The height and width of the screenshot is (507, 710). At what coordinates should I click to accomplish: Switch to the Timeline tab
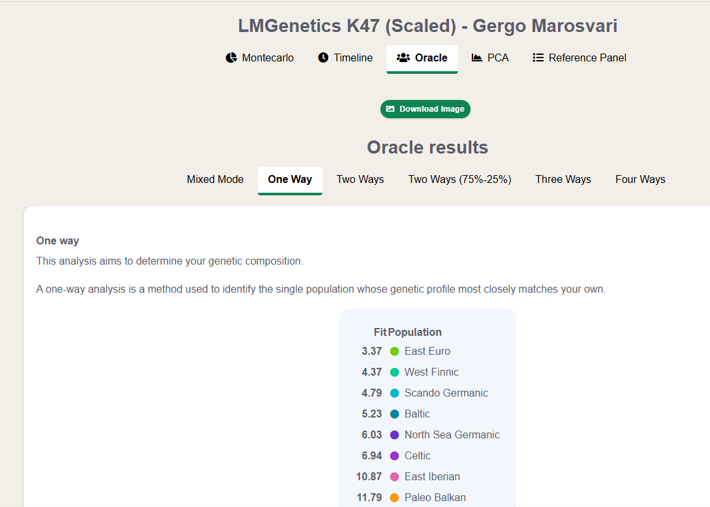[x=345, y=58]
